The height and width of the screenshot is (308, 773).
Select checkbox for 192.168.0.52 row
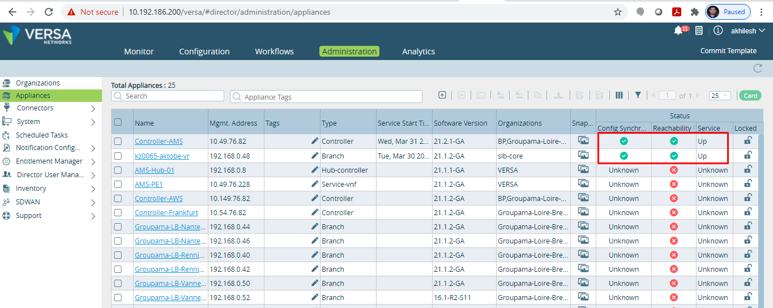pos(118,297)
